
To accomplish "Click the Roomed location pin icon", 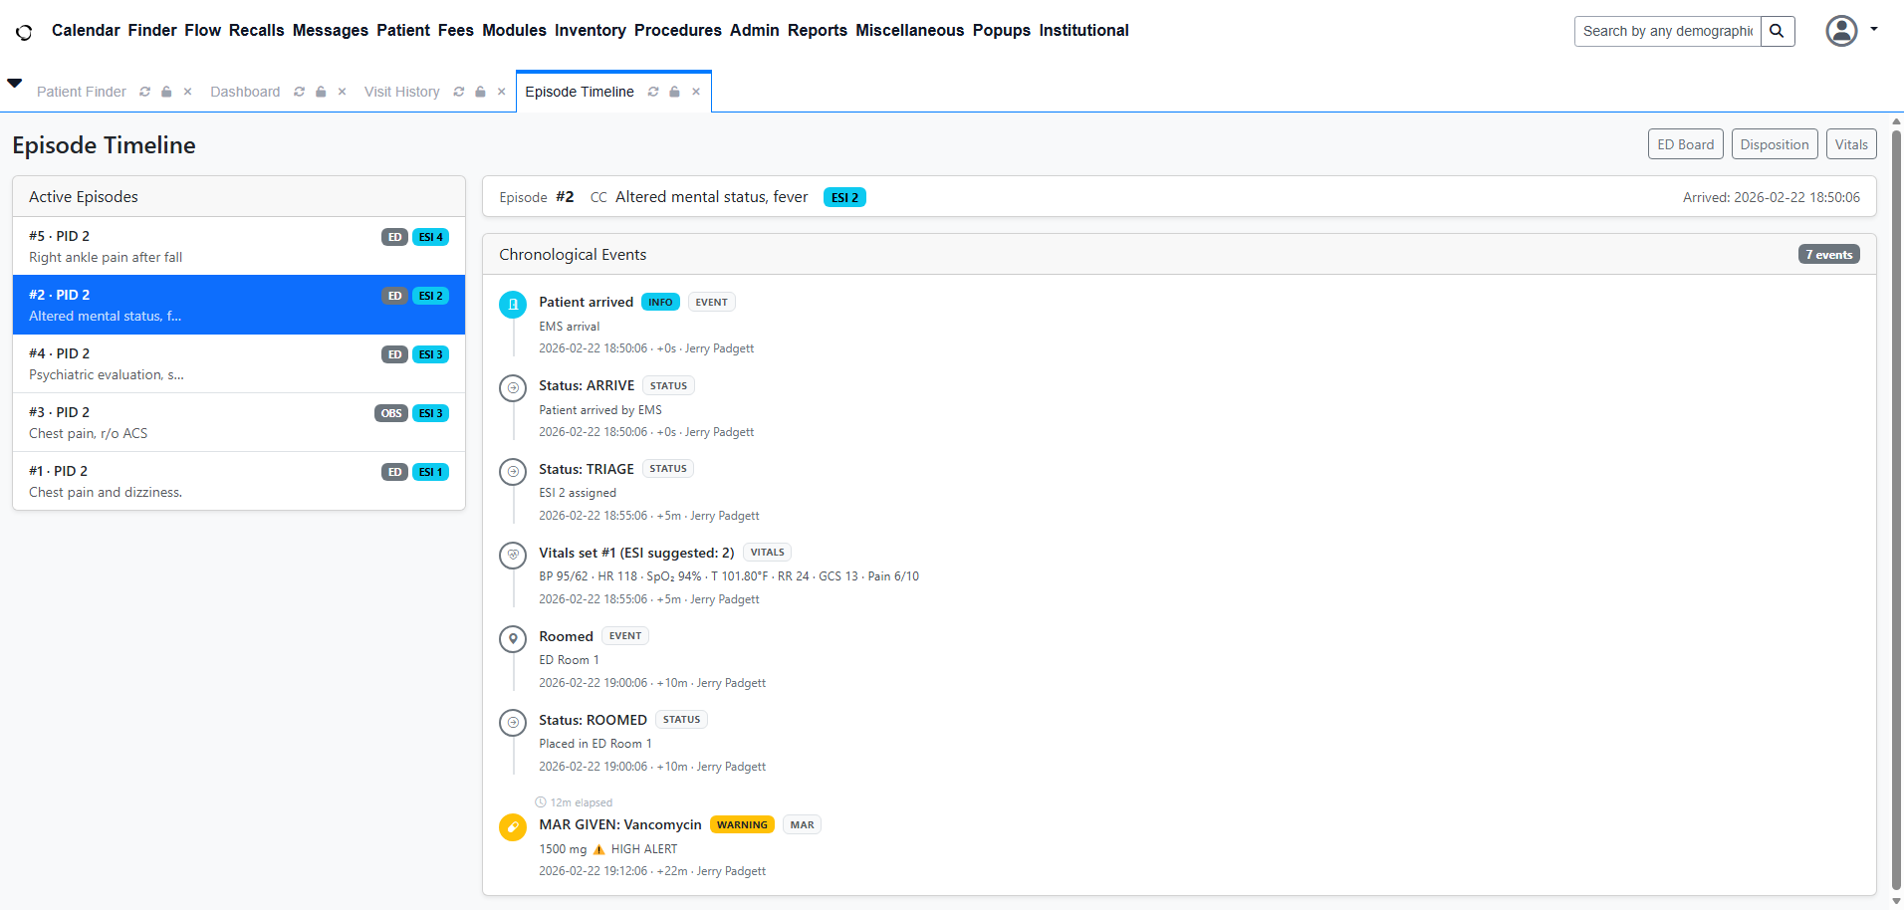I will coord(513,638).
